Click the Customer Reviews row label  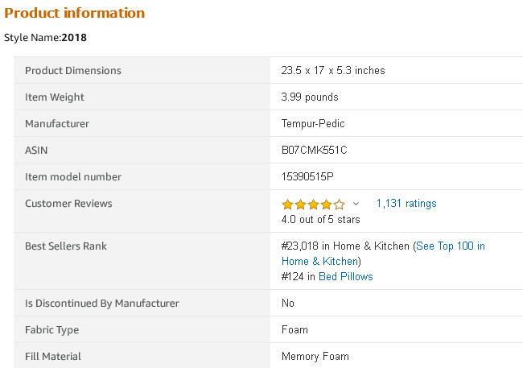(x=68, y=204)
